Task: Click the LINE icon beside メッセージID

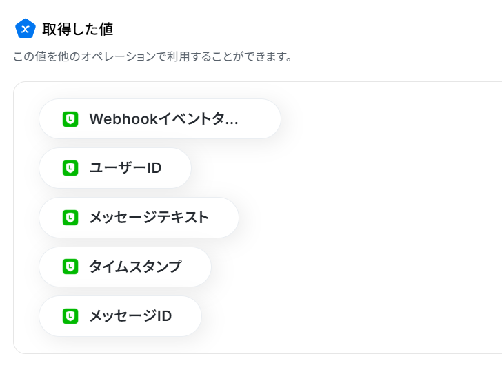Action: [70, 316]
